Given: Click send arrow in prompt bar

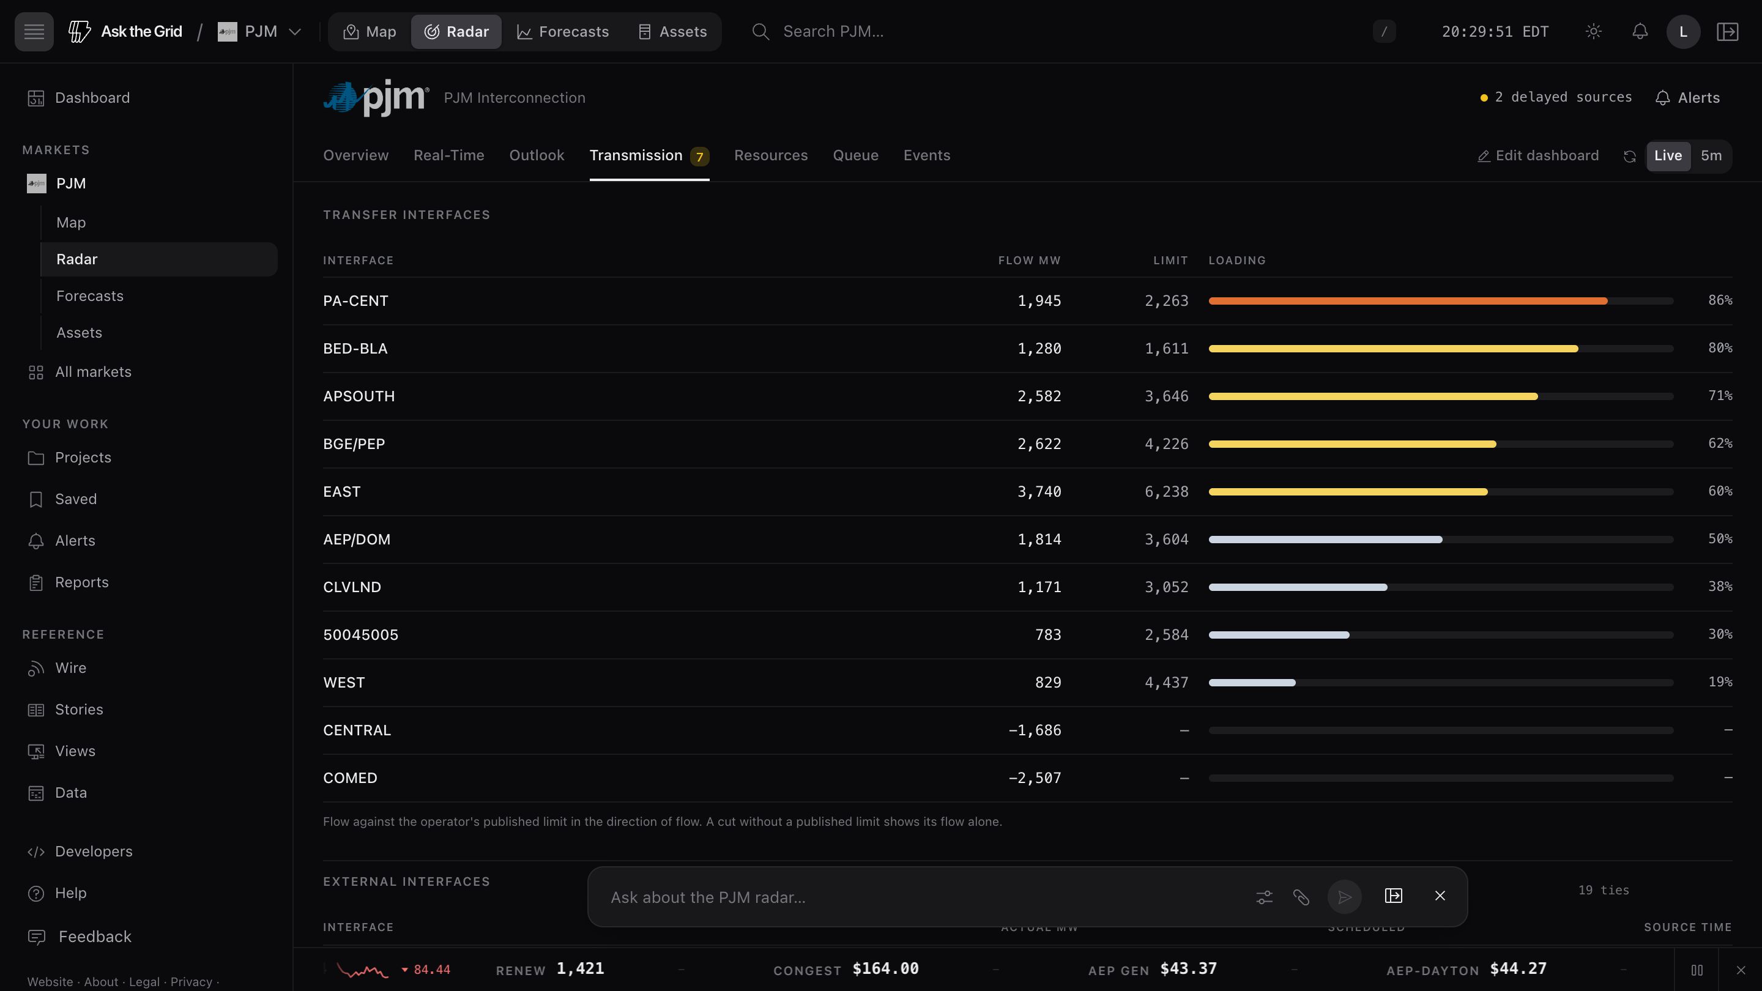Looking at the screenshot, I should tap(1345, 897).
